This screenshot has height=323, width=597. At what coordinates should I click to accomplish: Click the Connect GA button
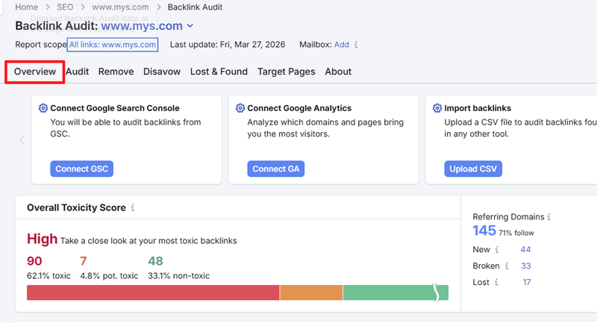click(x=276, y=169)
